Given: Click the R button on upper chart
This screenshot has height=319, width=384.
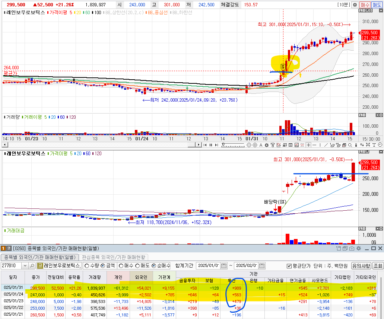Looking at the screenshot, I should [x=366, y=10].
